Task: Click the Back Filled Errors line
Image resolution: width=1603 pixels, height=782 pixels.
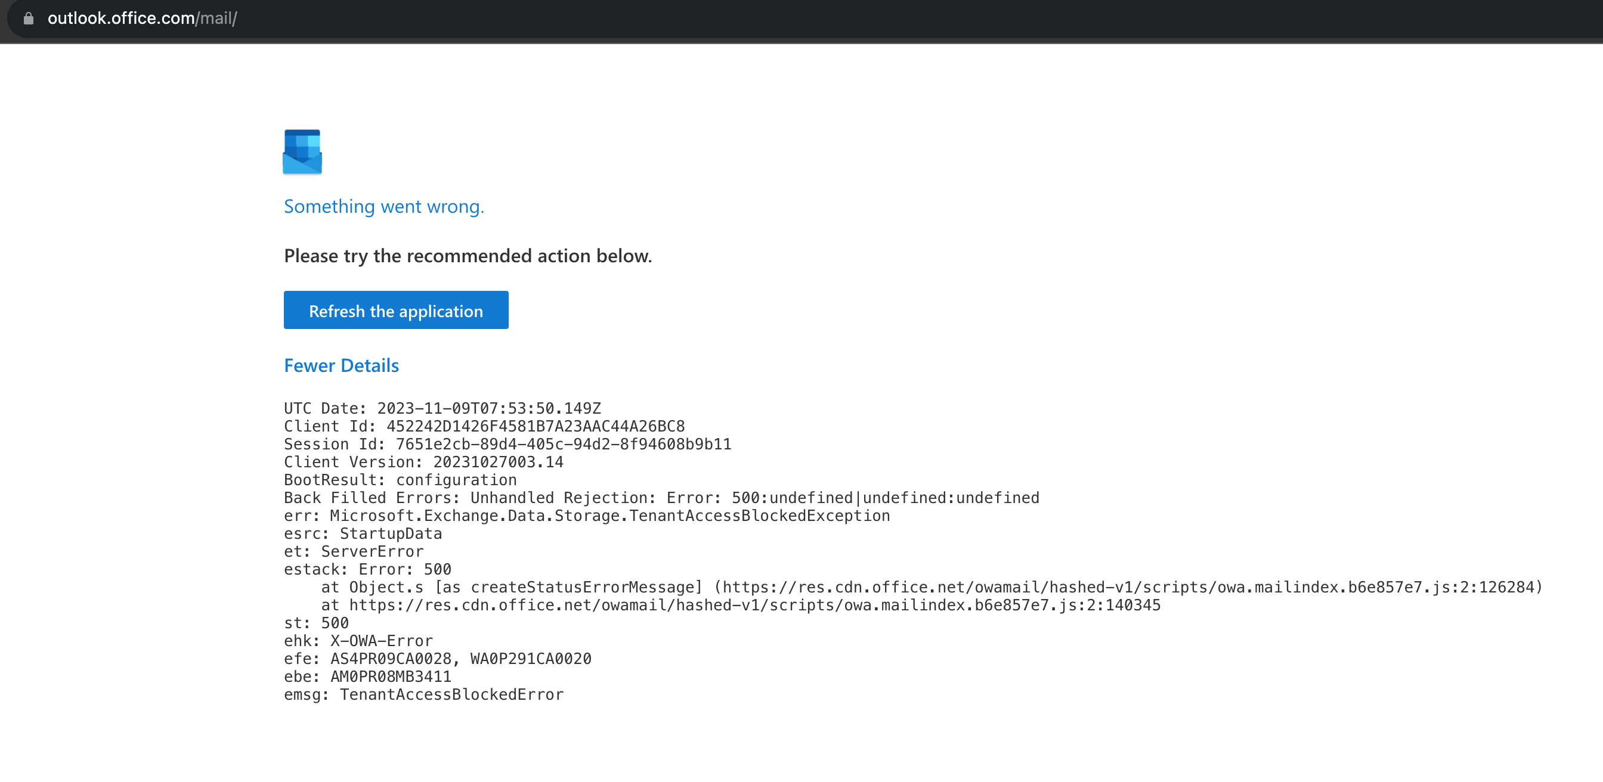Action: (661, 498)
